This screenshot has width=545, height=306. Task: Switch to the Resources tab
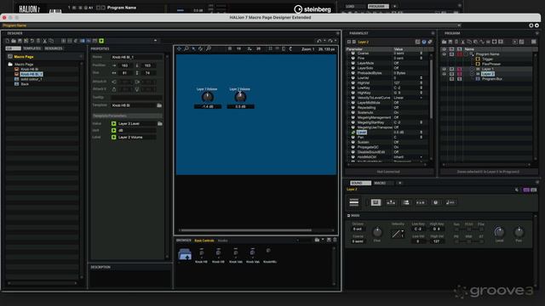point(54,48)
